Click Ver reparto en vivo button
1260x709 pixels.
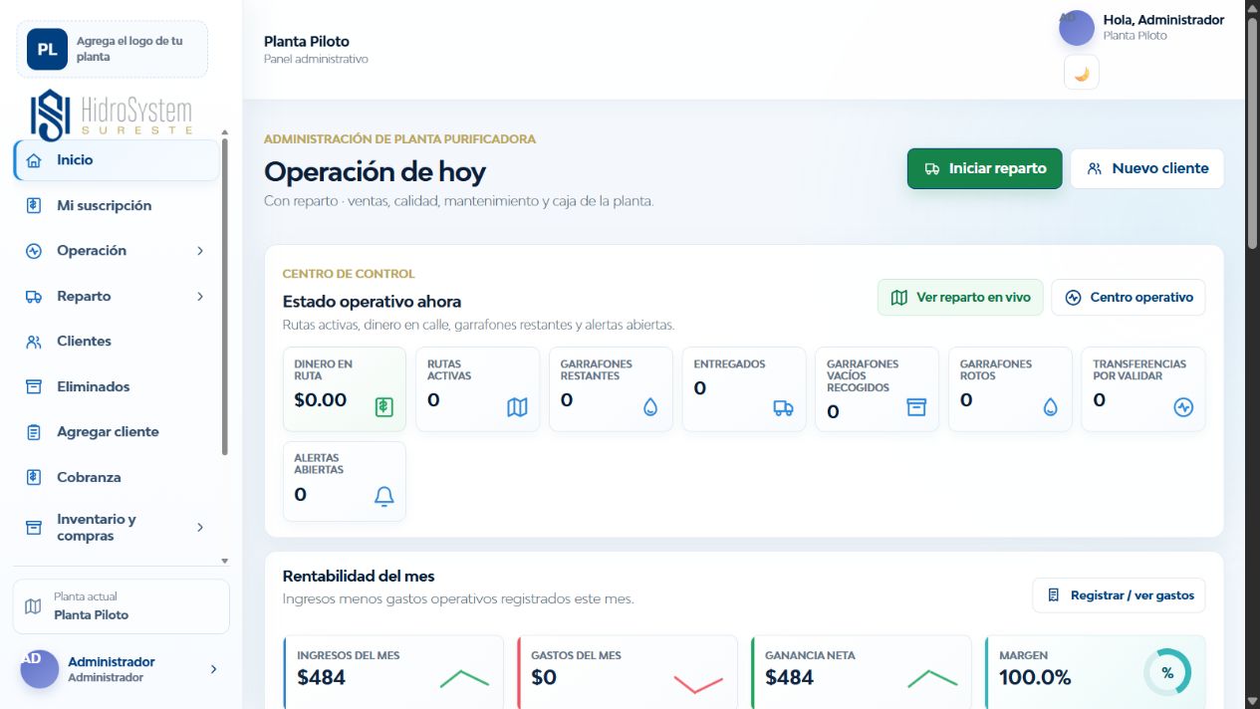click(960, 297)
